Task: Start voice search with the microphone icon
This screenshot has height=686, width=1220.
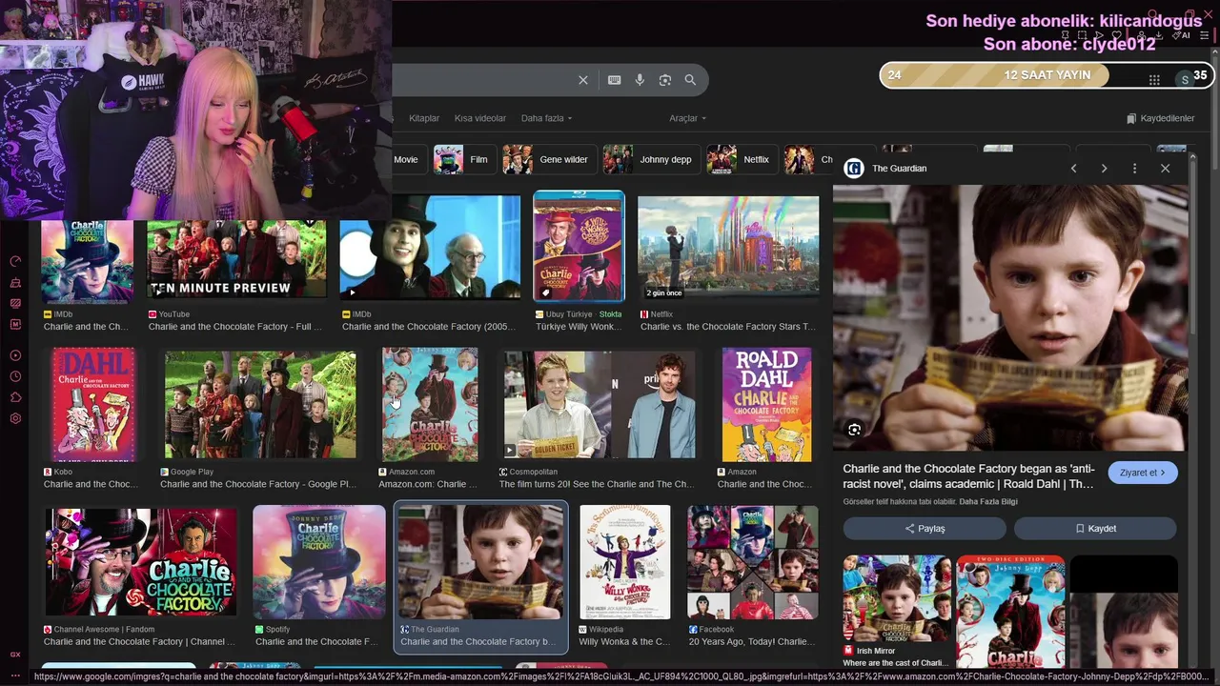Action: click(640, 80)
